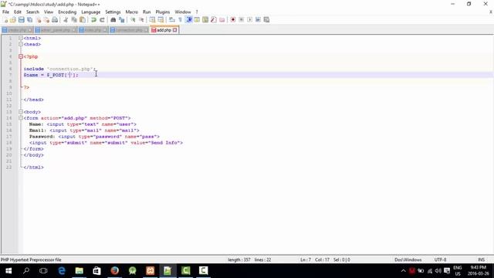Click the volume icon in system tray
Viewport: 494px width, 278px height.
(438, 271)
